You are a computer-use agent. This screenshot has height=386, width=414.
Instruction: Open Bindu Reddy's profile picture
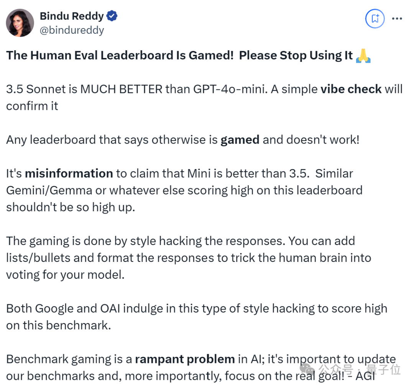[x=20, y=23]
